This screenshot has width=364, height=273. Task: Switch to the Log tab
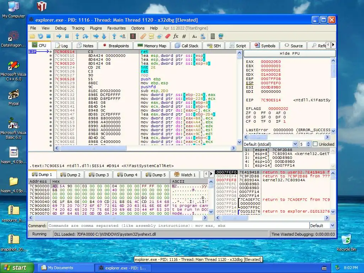tap(61, 46)
